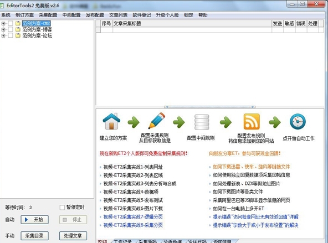Open link 如何下载图片等各类文件
The height and width of the screenshot is (243, 328).
pyautogui.click(x=238, y=192)
